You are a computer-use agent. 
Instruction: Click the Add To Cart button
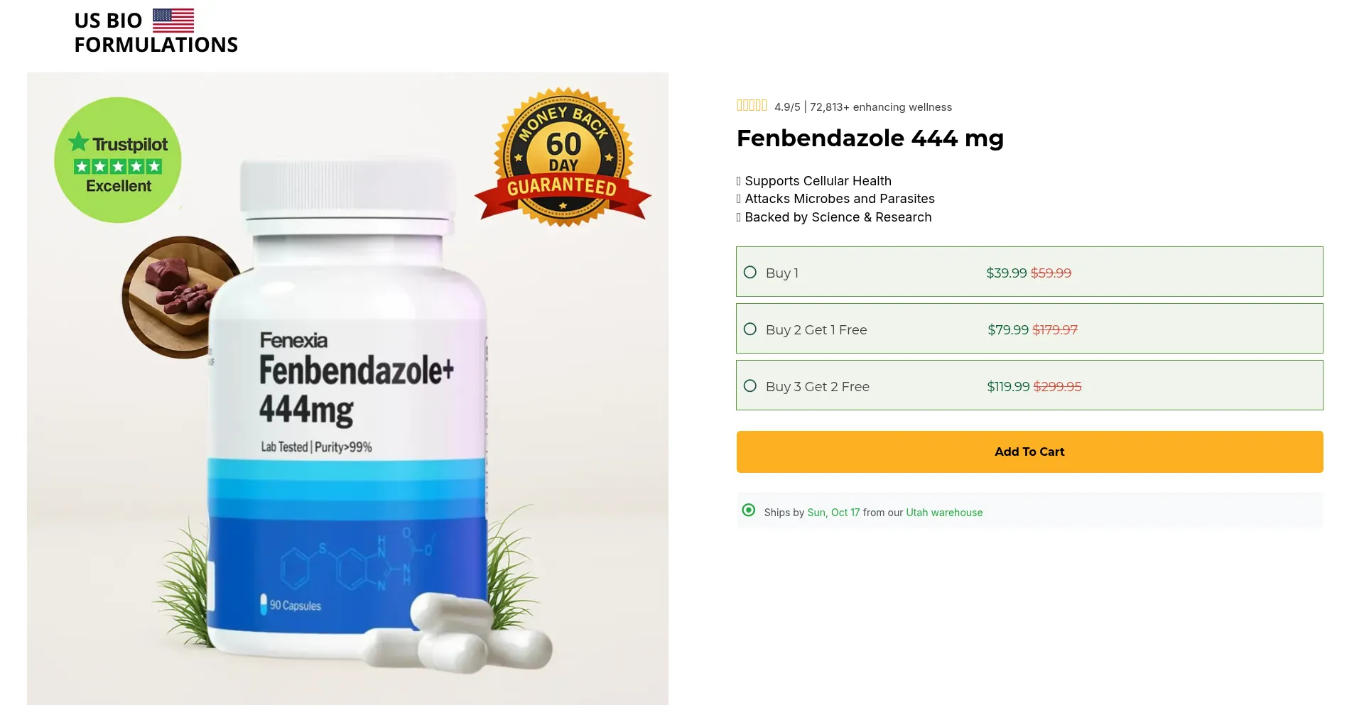click(x=1029, y=452)
